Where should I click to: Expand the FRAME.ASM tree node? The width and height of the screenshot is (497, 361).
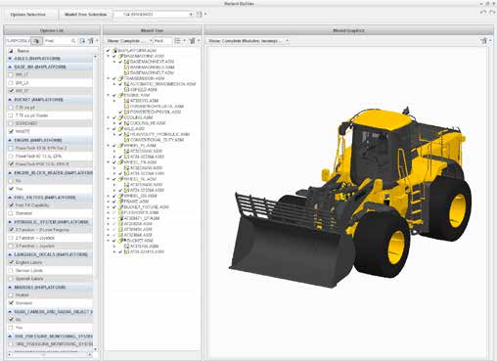click(x=109, y=202)
